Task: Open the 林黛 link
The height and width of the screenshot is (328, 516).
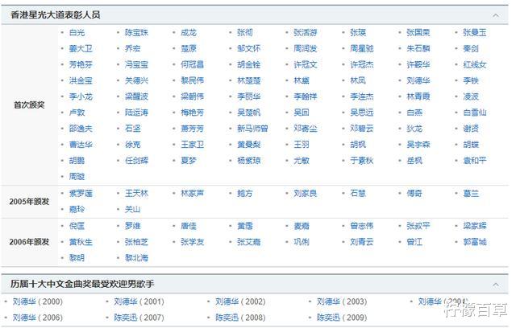Action: pos(302,80)
